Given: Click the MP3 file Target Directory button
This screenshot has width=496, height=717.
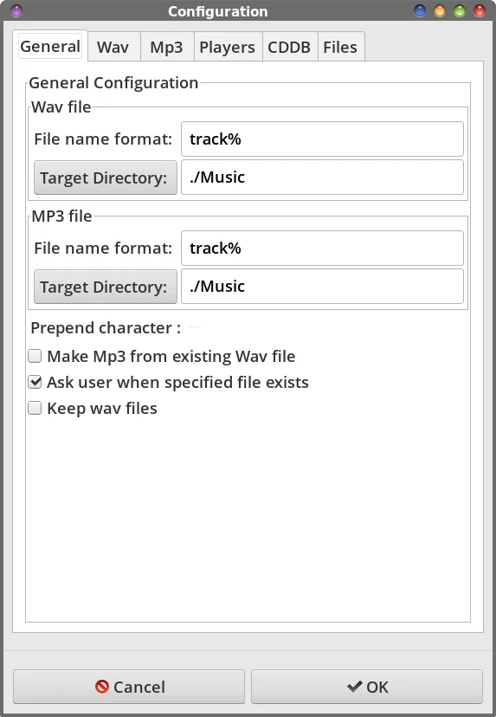Looking at the screenshot, I should 106,287.
